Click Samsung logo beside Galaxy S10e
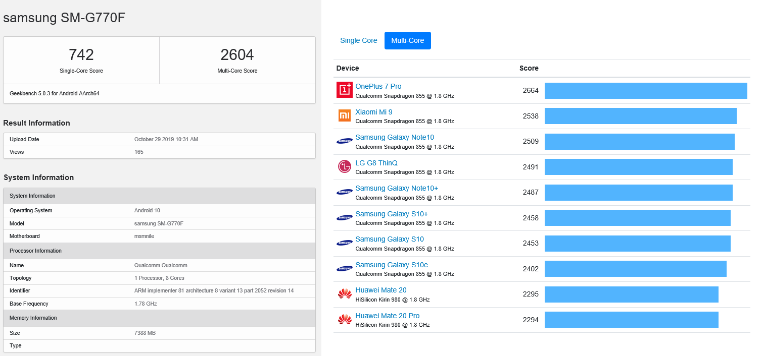Image resolution: width=763 pixels, height=356 pixels. click(344, 268)
